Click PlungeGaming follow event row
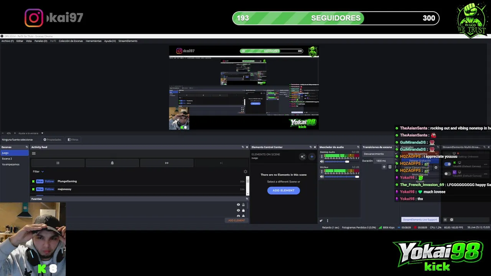The width and height of the screenshot is (491, 276). [138, 181]
